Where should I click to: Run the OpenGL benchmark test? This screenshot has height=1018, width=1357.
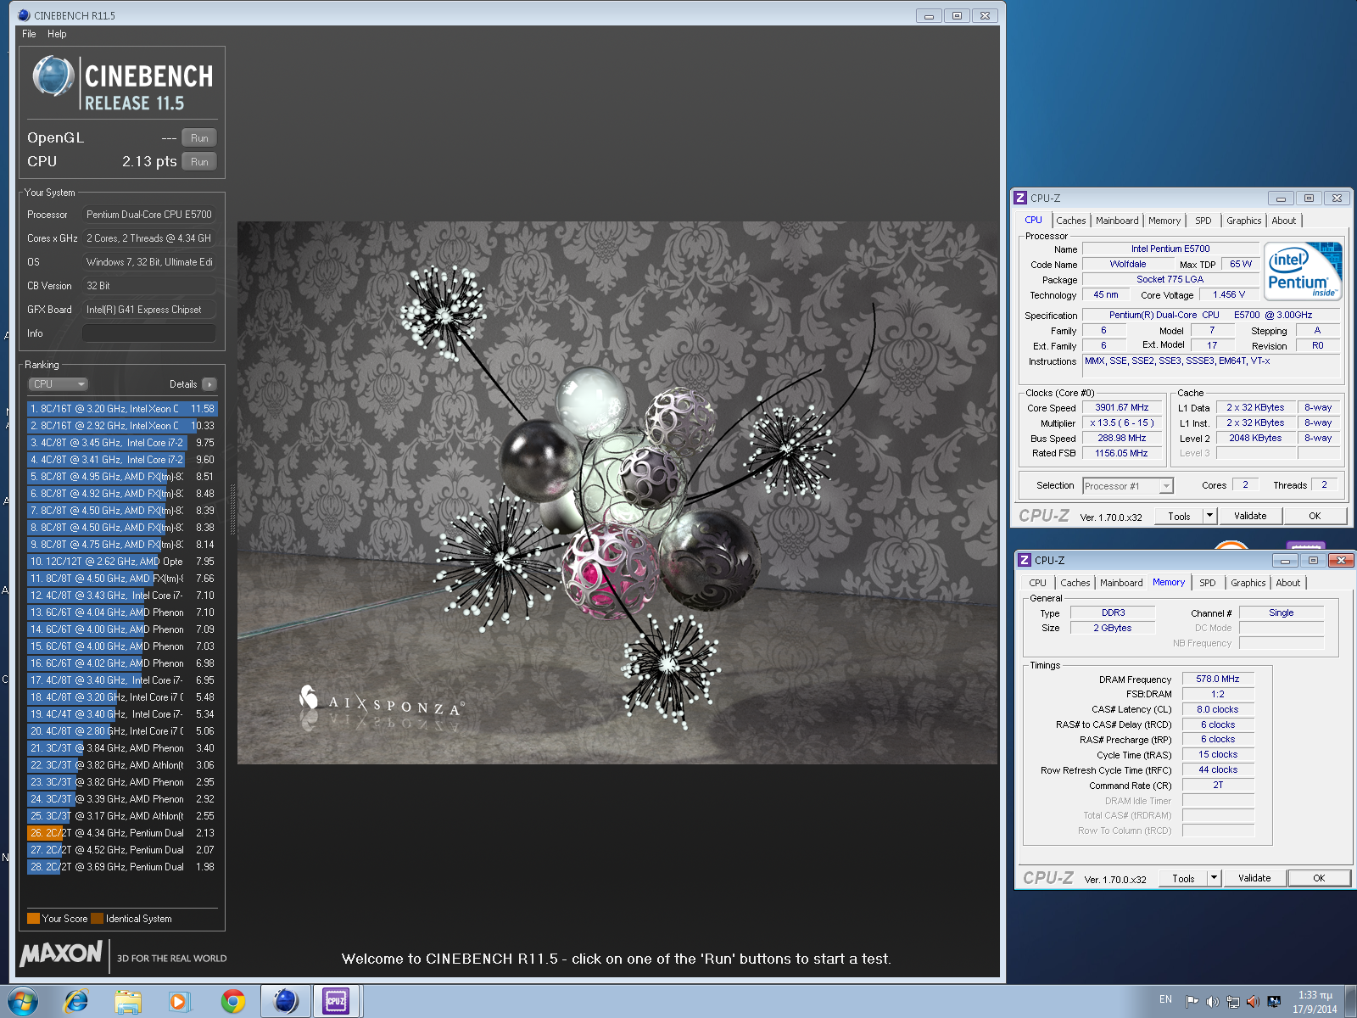pyautogui.click(x=199, y=137)
